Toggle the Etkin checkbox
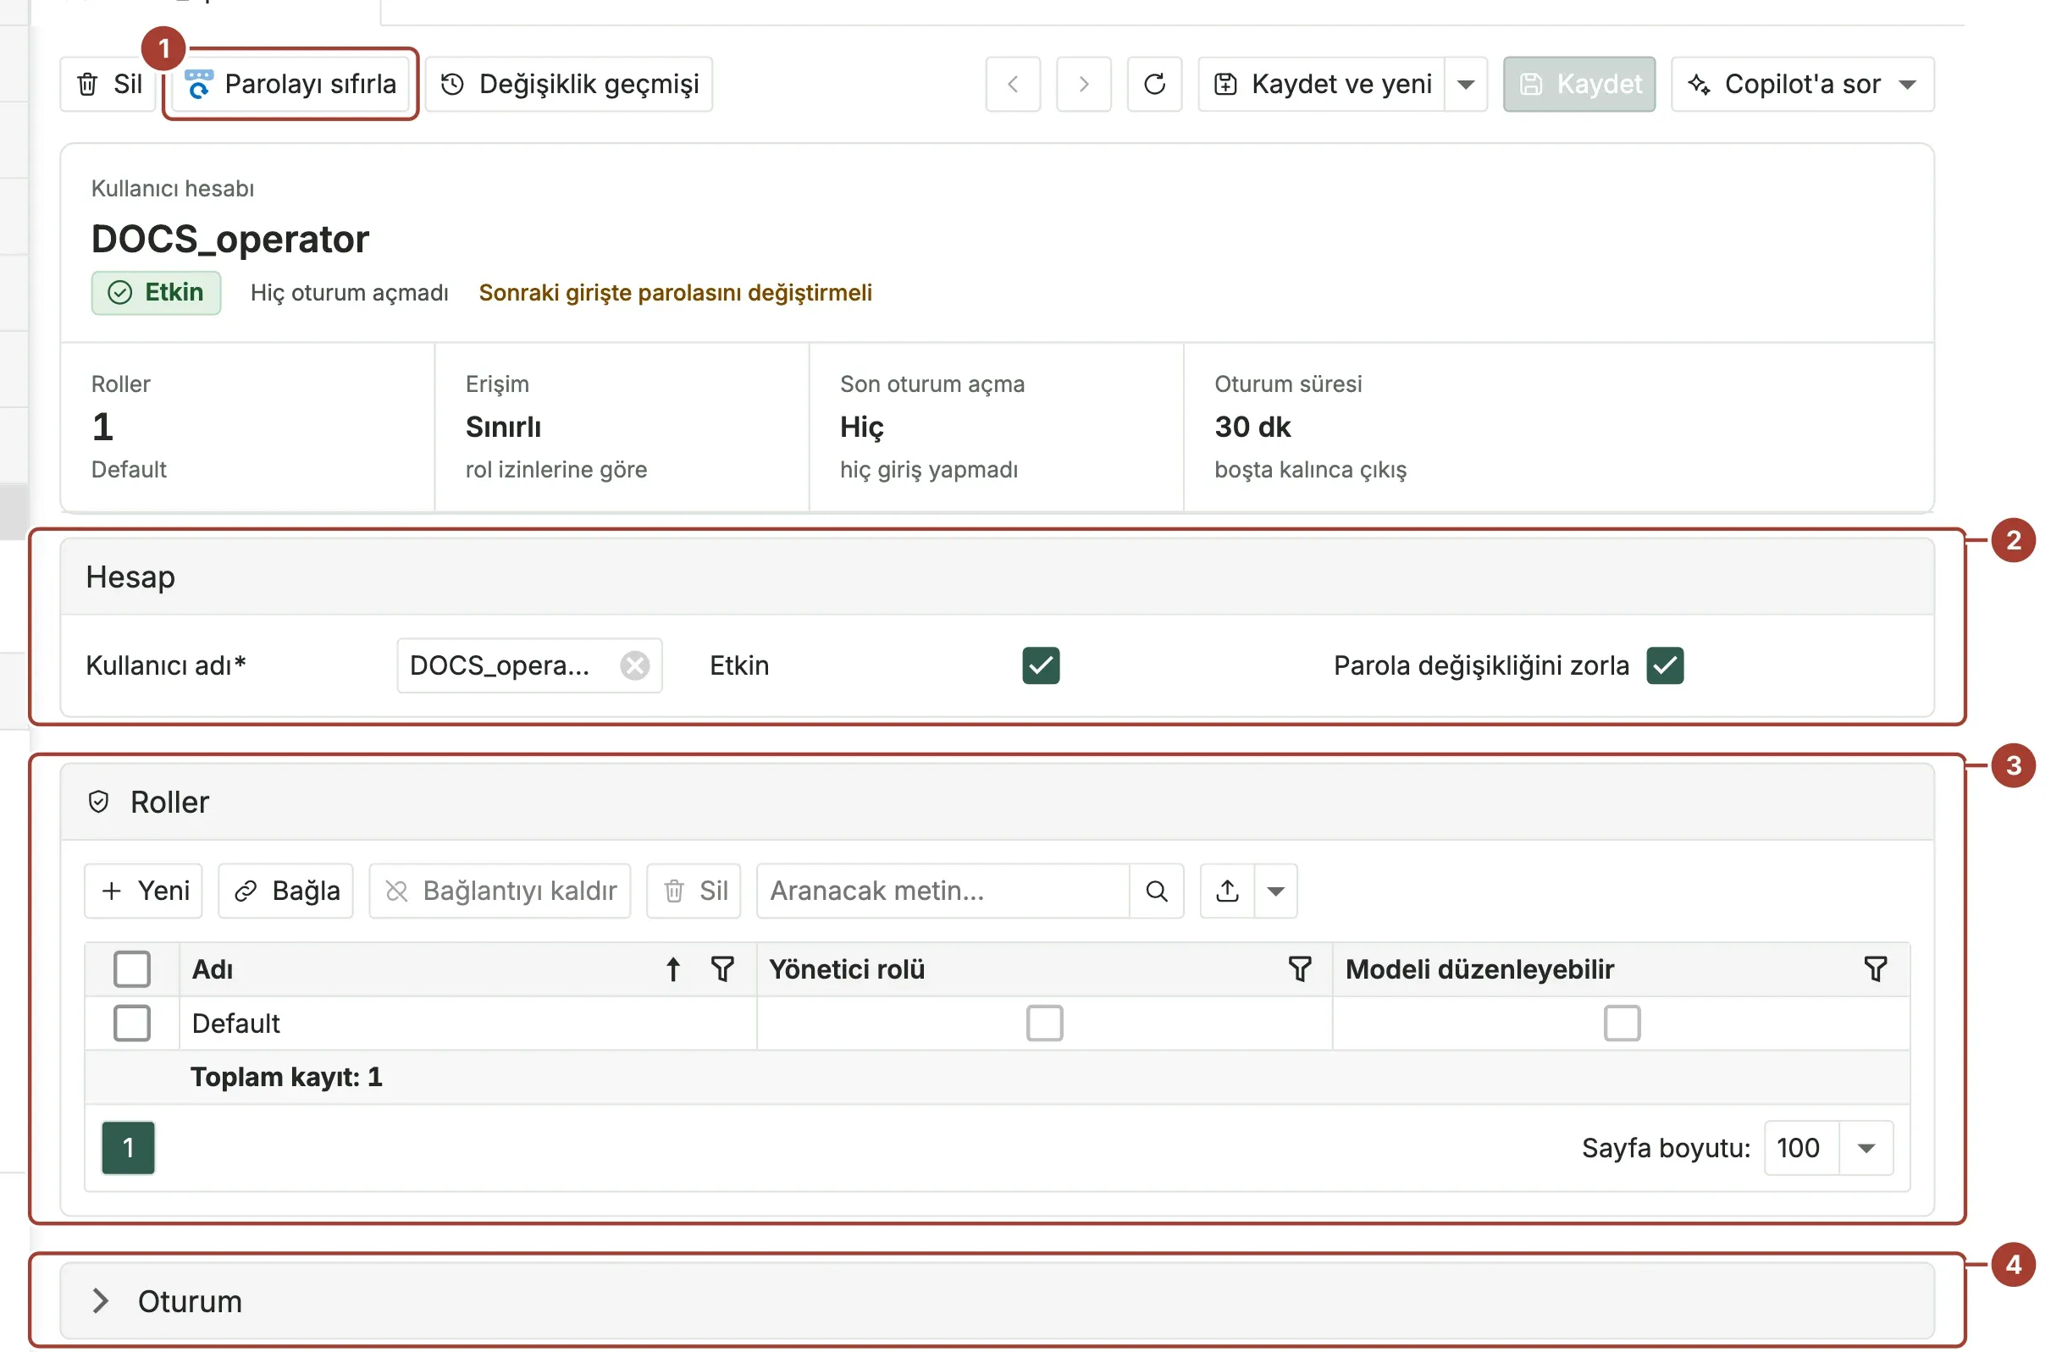 (1042, 666)
